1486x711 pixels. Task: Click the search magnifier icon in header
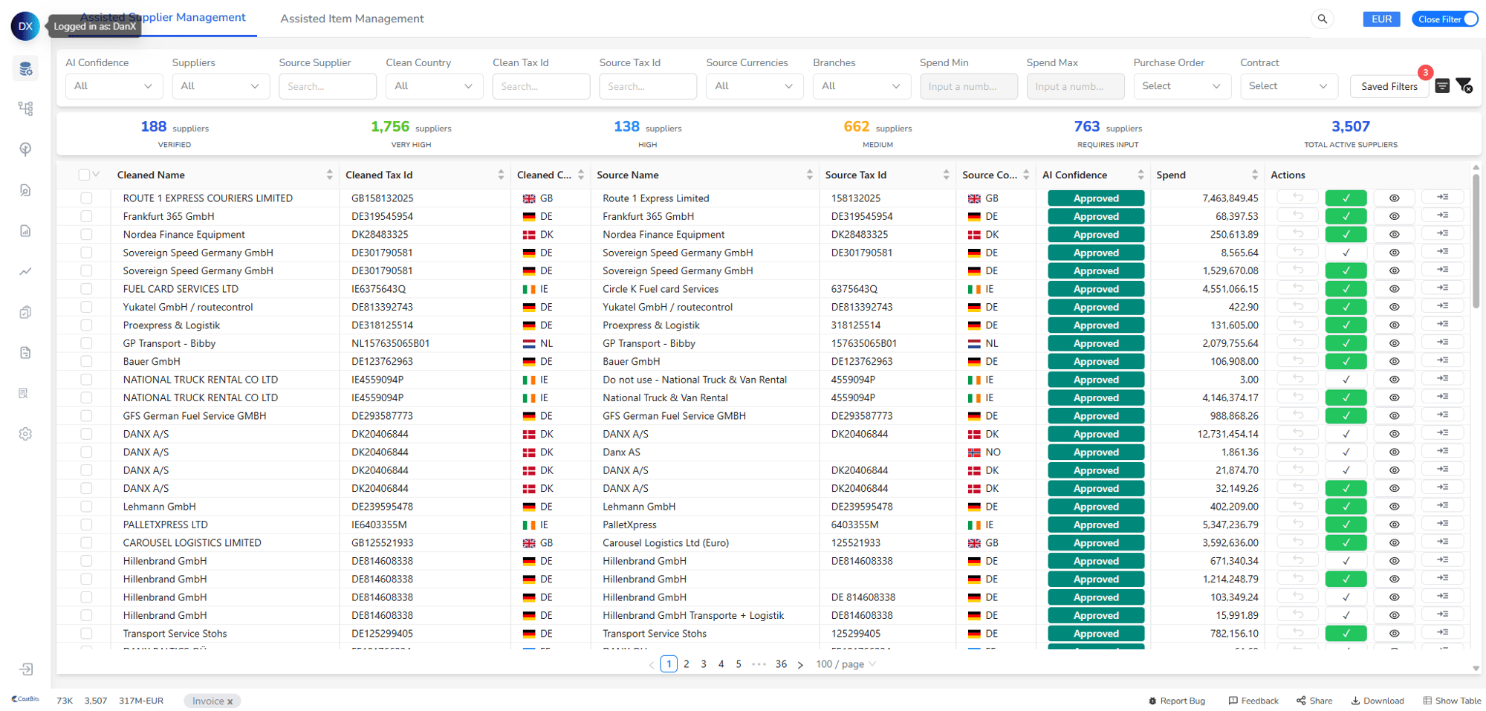pyautogui.click(x=1323, y=19)
